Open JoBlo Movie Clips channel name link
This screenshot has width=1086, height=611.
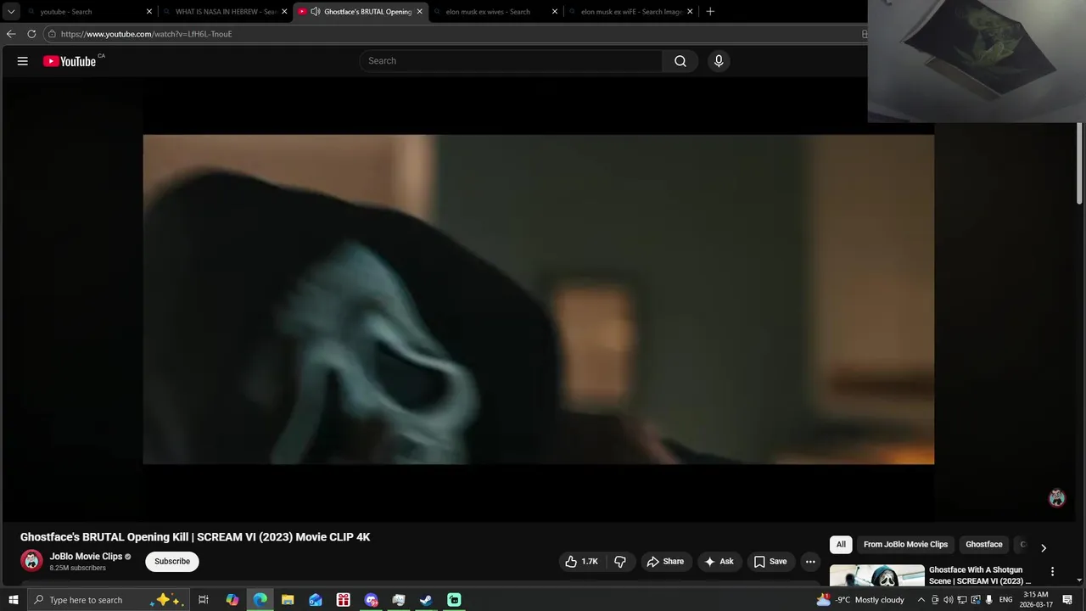(86, 557)
